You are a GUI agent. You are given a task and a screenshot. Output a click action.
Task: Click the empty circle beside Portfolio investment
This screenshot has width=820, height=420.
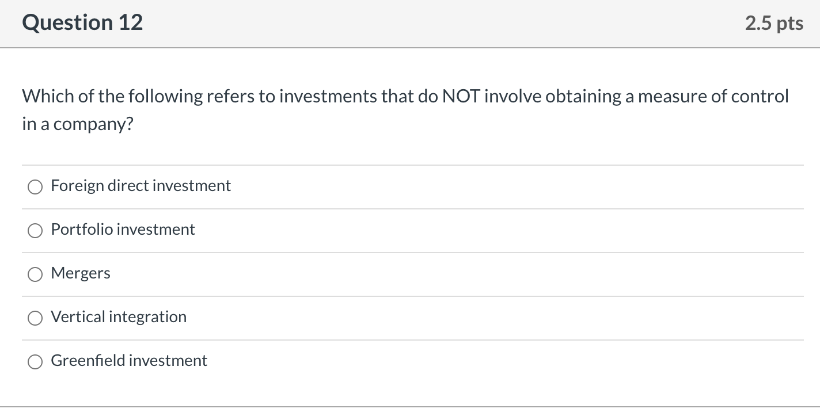click(35, 231)
